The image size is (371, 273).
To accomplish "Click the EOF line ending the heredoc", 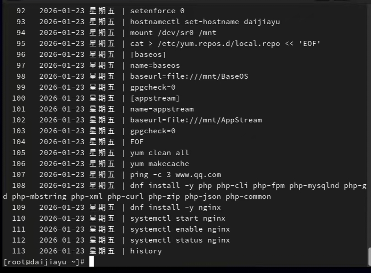I will tap(136, 142).
